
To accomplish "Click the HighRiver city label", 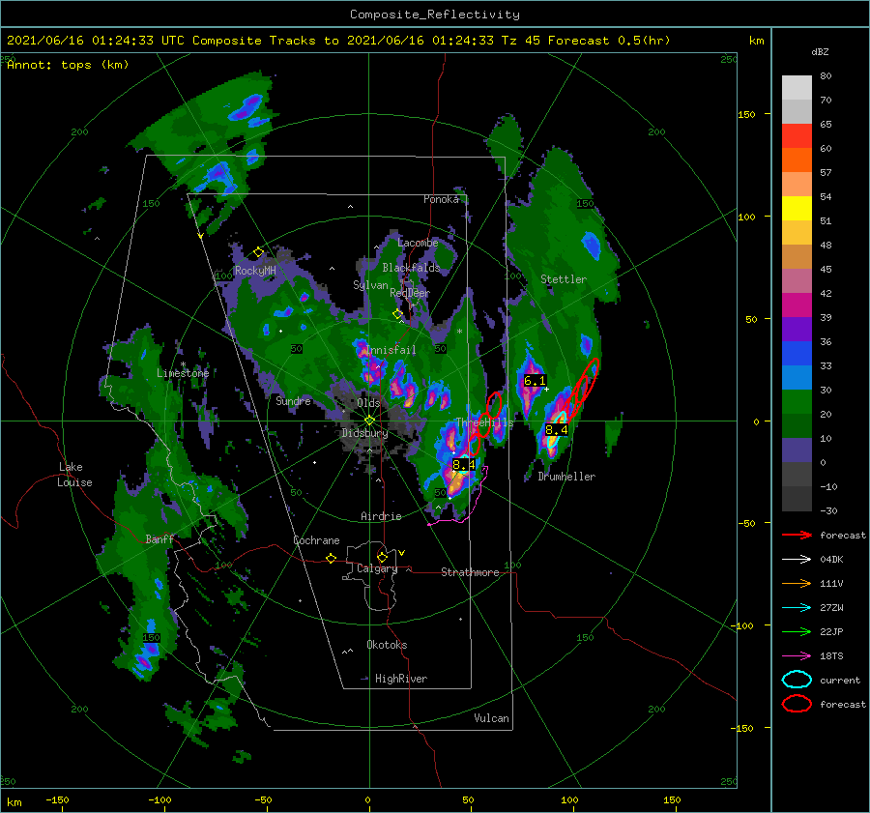I will click(x=401, y=679).
